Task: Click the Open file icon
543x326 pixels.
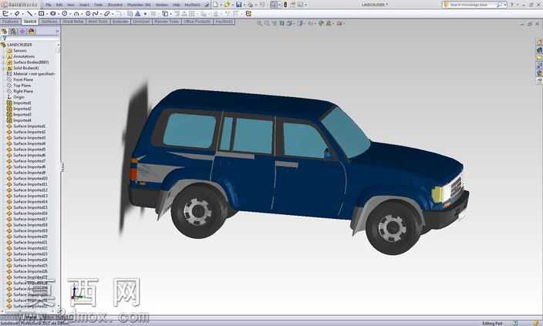Action: click(x=227, y=5)
